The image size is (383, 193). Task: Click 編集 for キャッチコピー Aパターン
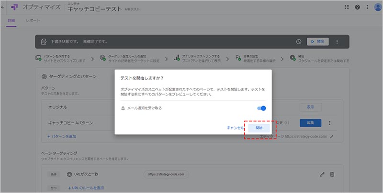coord(310,123)
